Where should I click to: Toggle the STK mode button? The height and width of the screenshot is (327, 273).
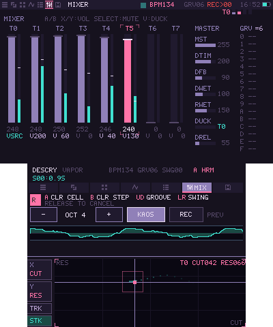[40, 321]
